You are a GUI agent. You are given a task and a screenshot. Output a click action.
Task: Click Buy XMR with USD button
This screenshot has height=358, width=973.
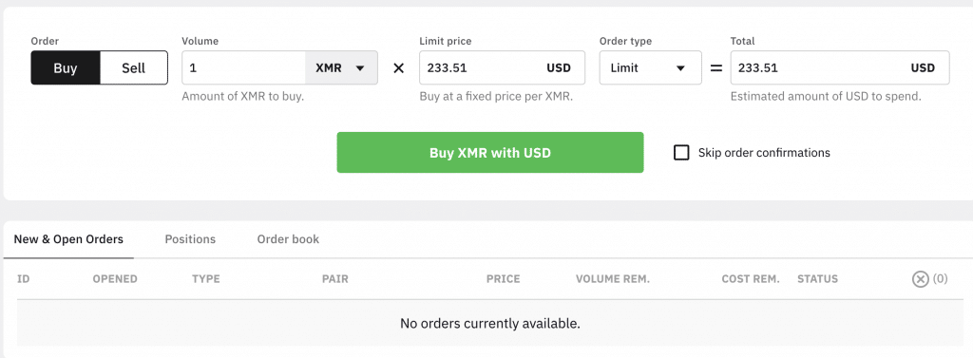coord(490,153)
